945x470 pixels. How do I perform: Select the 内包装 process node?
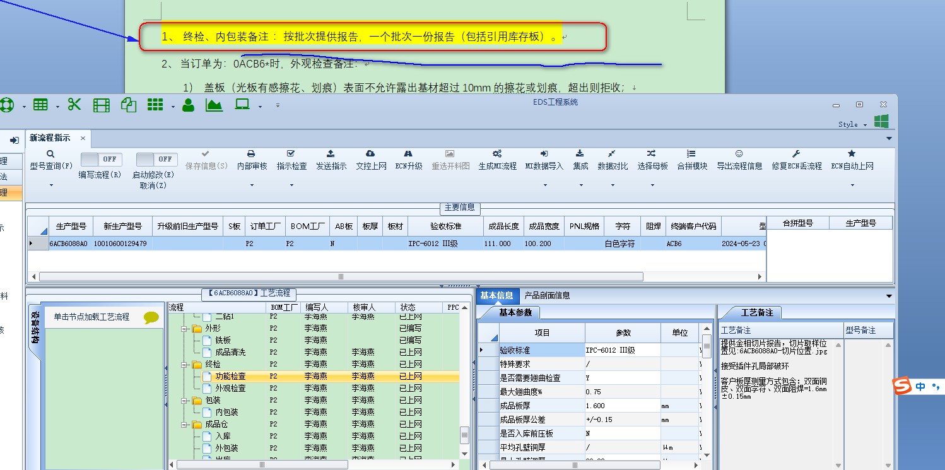pos(226,413)
